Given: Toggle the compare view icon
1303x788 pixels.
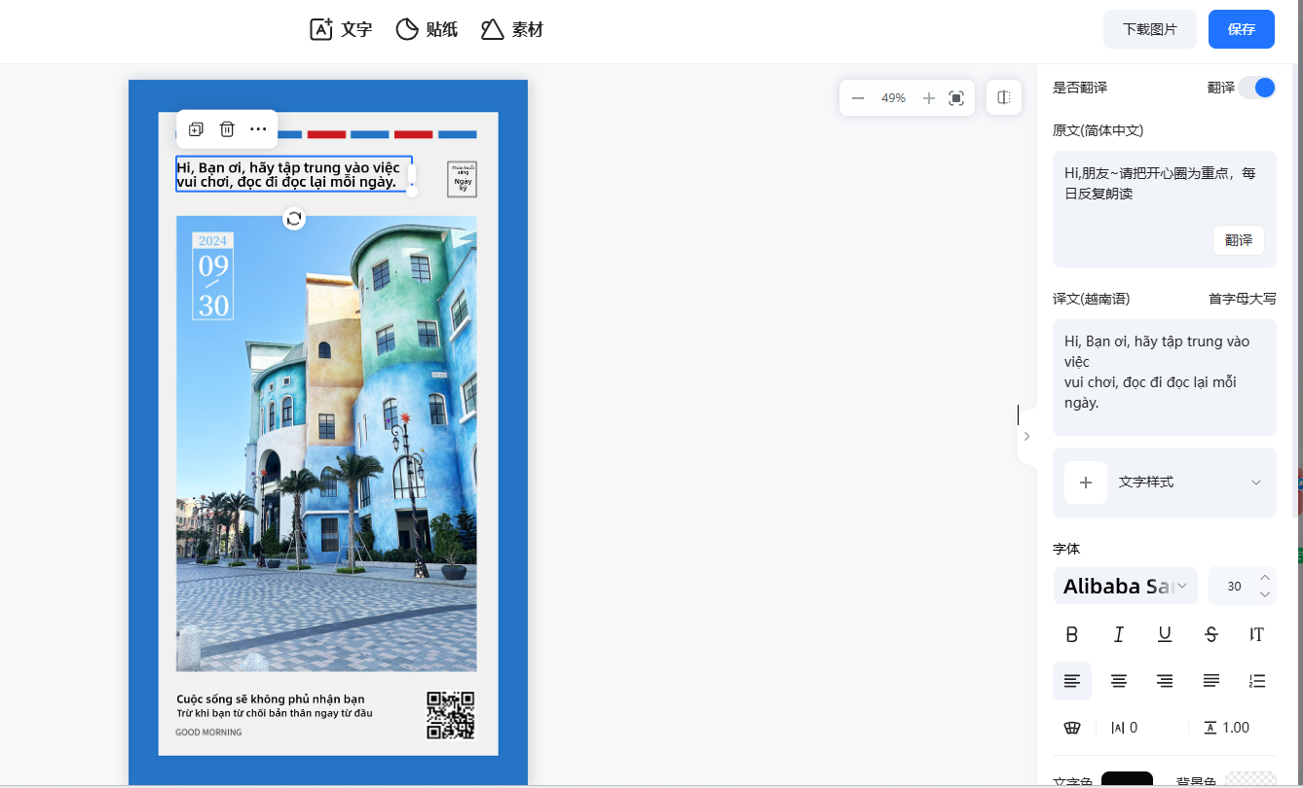Looking at the screenshot, I should (x=1004, y=98).
